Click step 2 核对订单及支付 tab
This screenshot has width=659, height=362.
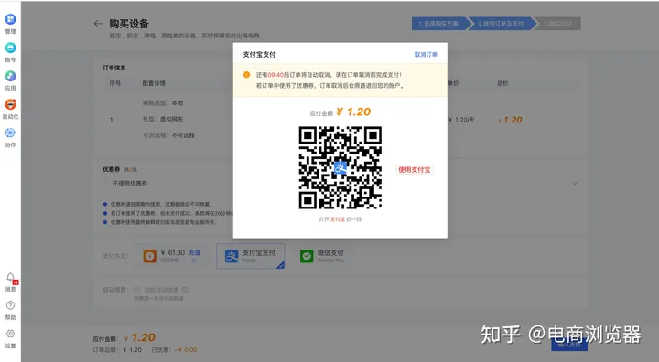[x=502, y=24]
